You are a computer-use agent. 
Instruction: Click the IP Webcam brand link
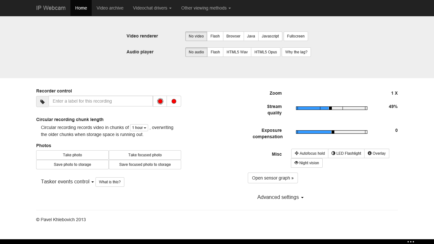pyautogui.click(x=51, y=8)
